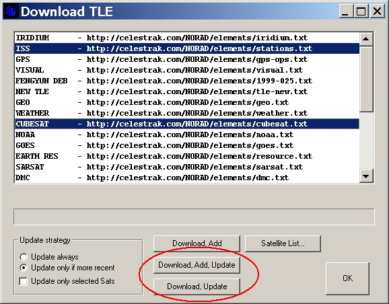This screenshot has width=389, height=304.
Task: Pick the GOES goes.txt row
Action: (187, 145)
